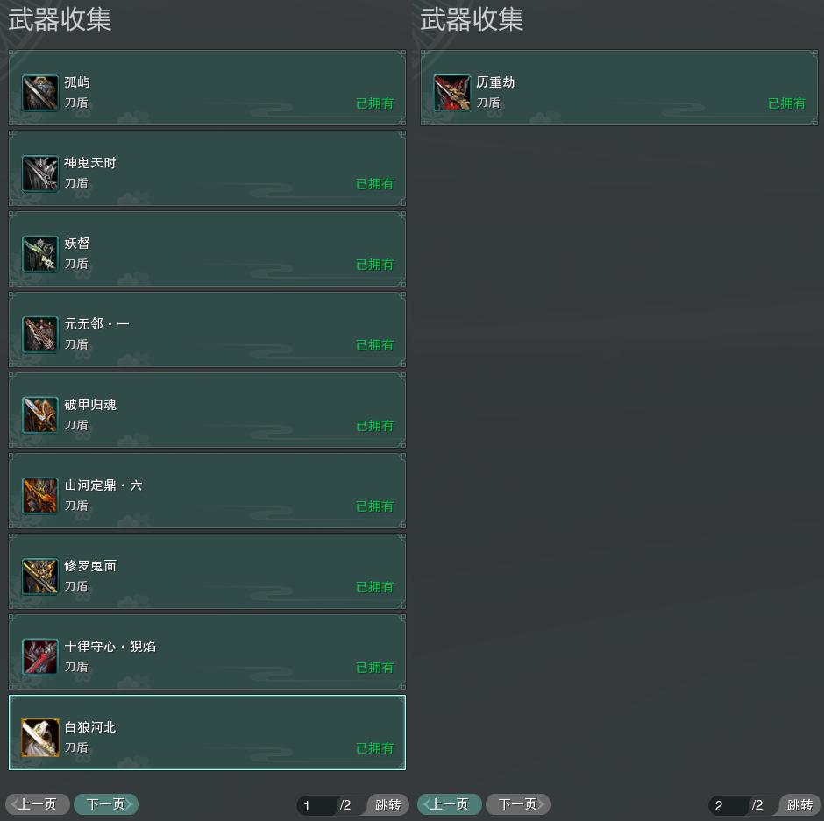This screenshot has width=824, height=821.
Task: Open the 妖督 weapon icon
Action: [x=40, y=254]
